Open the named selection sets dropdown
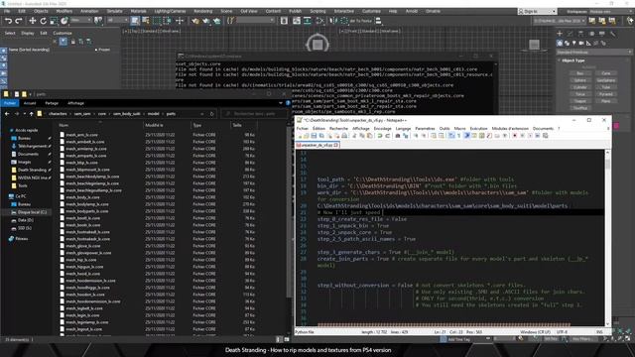 click(x=256, y=20)
